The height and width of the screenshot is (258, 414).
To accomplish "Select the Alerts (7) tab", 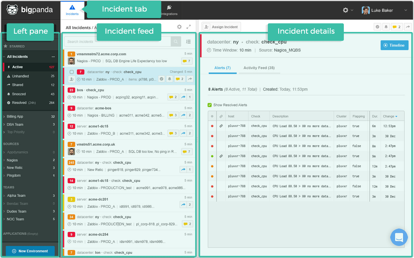I will pyautogui.click(x=223, y=68).
